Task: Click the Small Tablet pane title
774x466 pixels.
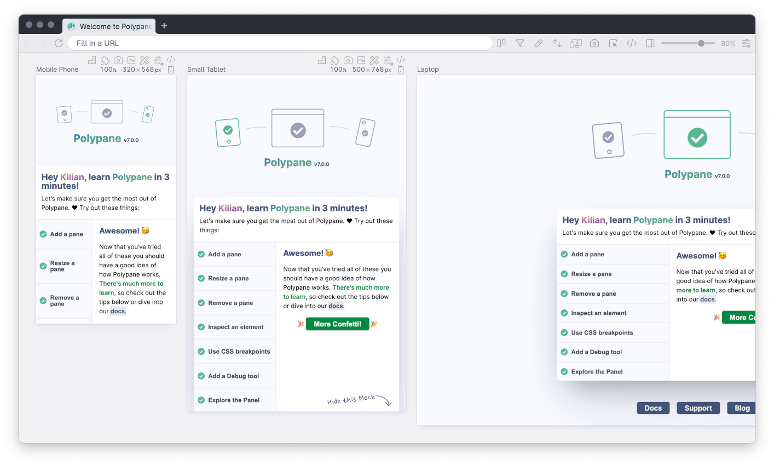Action: pyautogui.click(x=206, y=70)
